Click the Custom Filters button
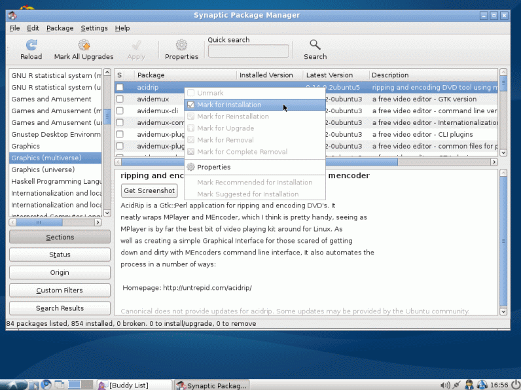521x390 pixels. [x=60, y=290]
